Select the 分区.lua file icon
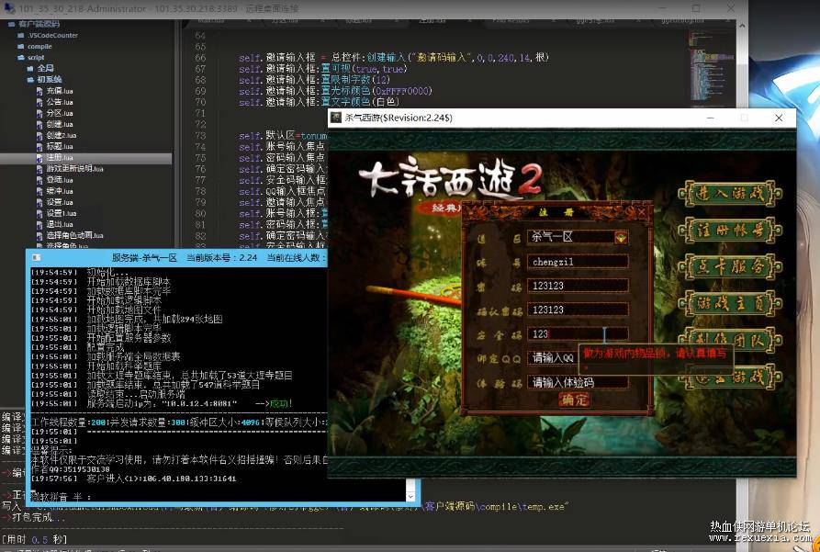The image size is (820, 552). 39,113
